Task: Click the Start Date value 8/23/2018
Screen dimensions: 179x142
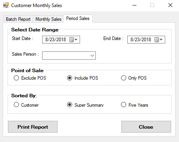Action: [x=56, y=40]
